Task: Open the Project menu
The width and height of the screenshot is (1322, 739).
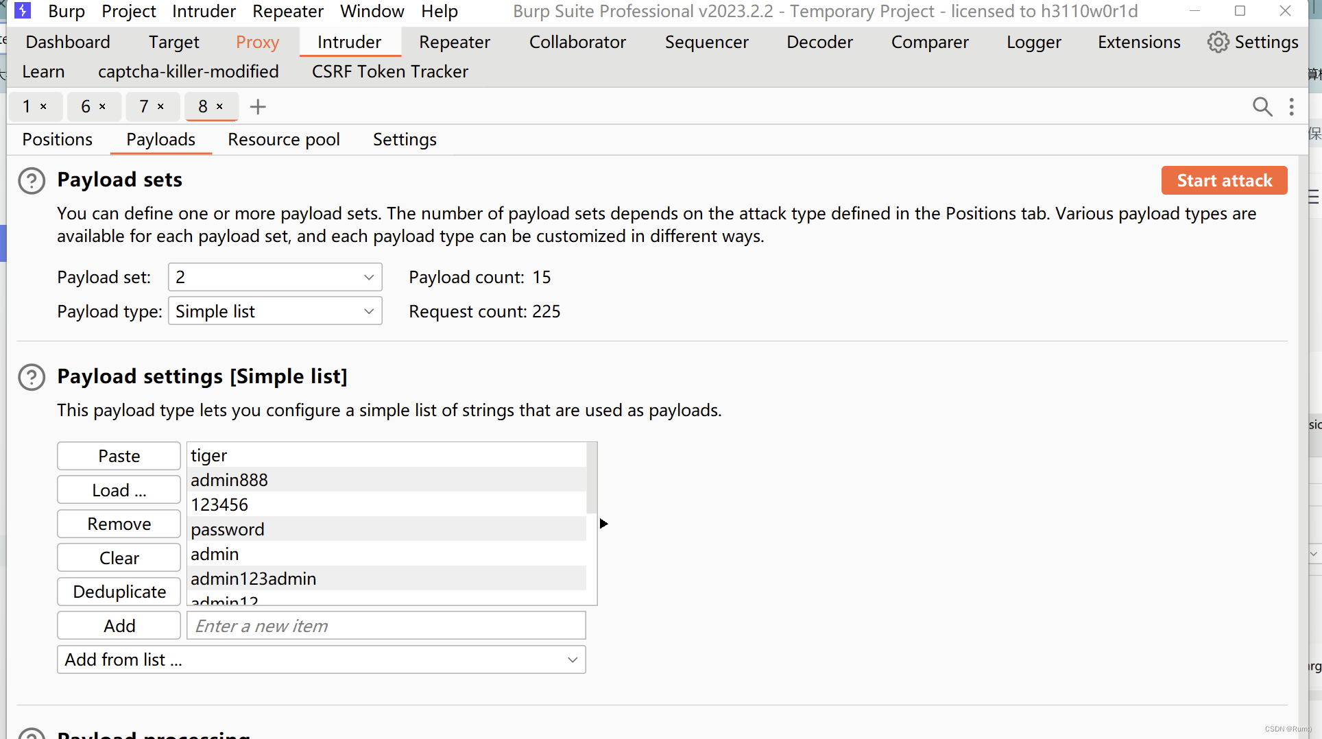Action: pyautogui.click(x=129, y=11)
